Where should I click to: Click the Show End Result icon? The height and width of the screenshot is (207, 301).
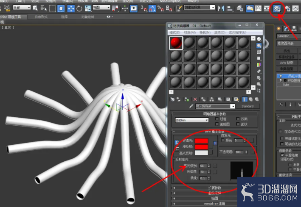pyautogui.click(x=245, y=99)
